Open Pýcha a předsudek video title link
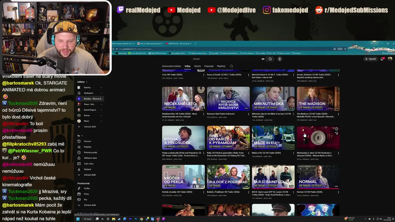 coord(181,154)
